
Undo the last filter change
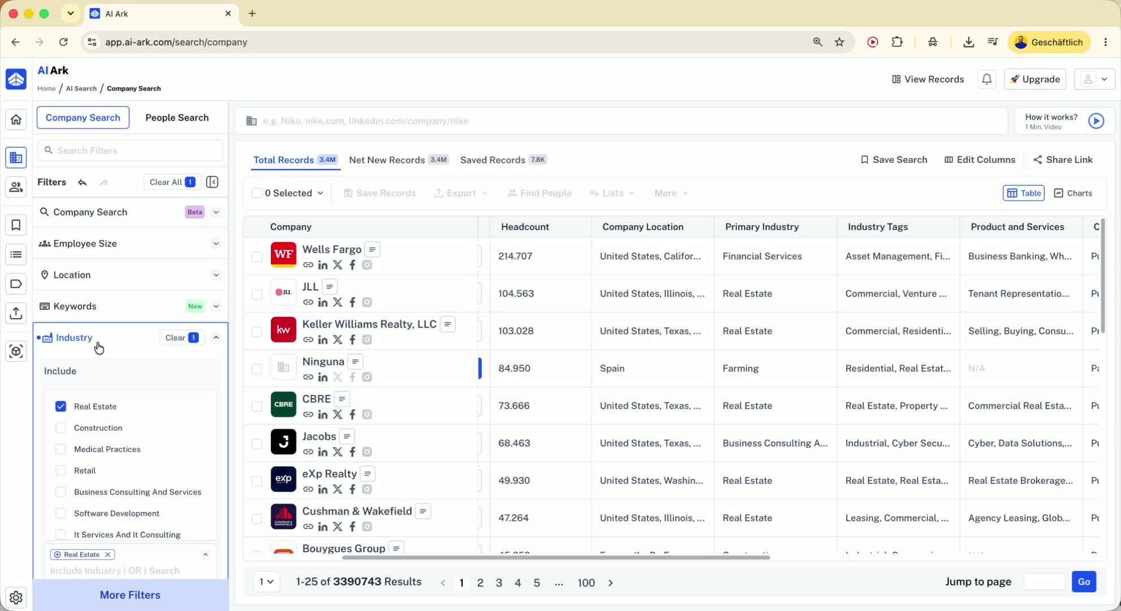(x=83, y=182)
